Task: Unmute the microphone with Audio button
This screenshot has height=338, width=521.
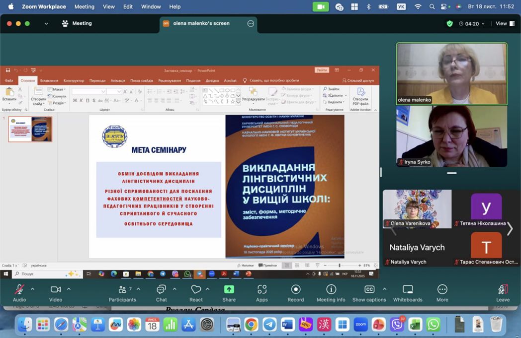Action: tap(19, 290)
